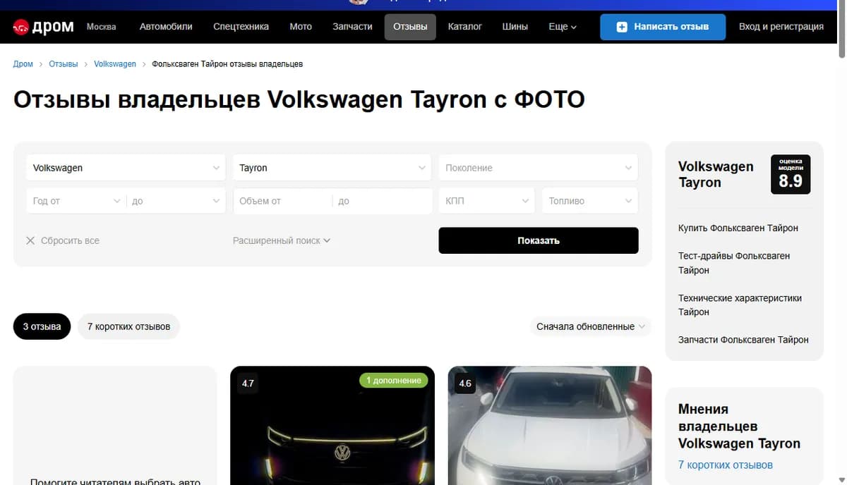The image size is (847, 485).
Task: Change the city Москва
Action: click(x=102, y=27)
